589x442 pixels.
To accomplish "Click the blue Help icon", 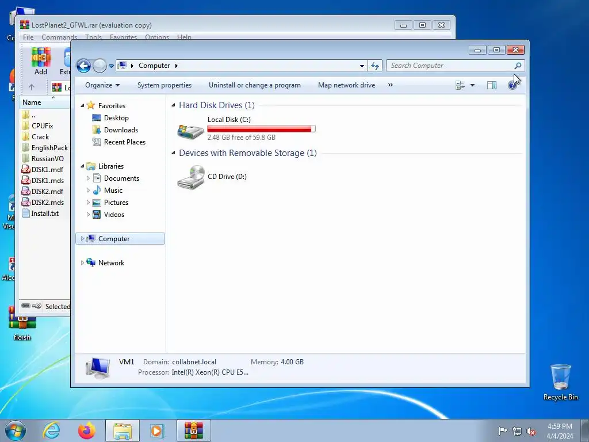I will coord(512,85).
